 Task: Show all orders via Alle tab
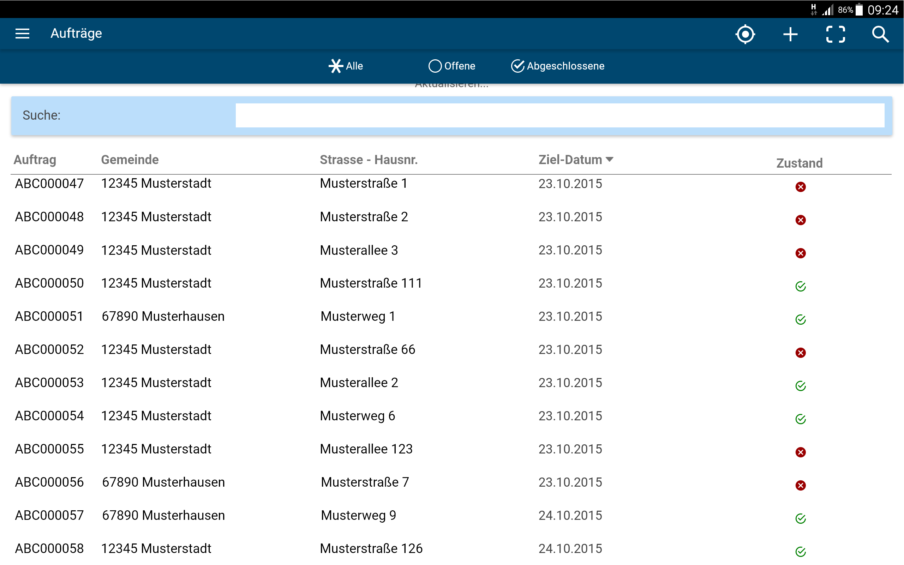[346, 66]
